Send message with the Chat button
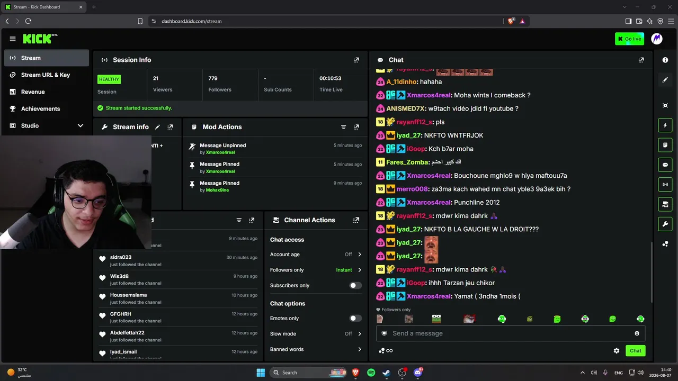Screen dimensions: 678x381 [635, 351]
